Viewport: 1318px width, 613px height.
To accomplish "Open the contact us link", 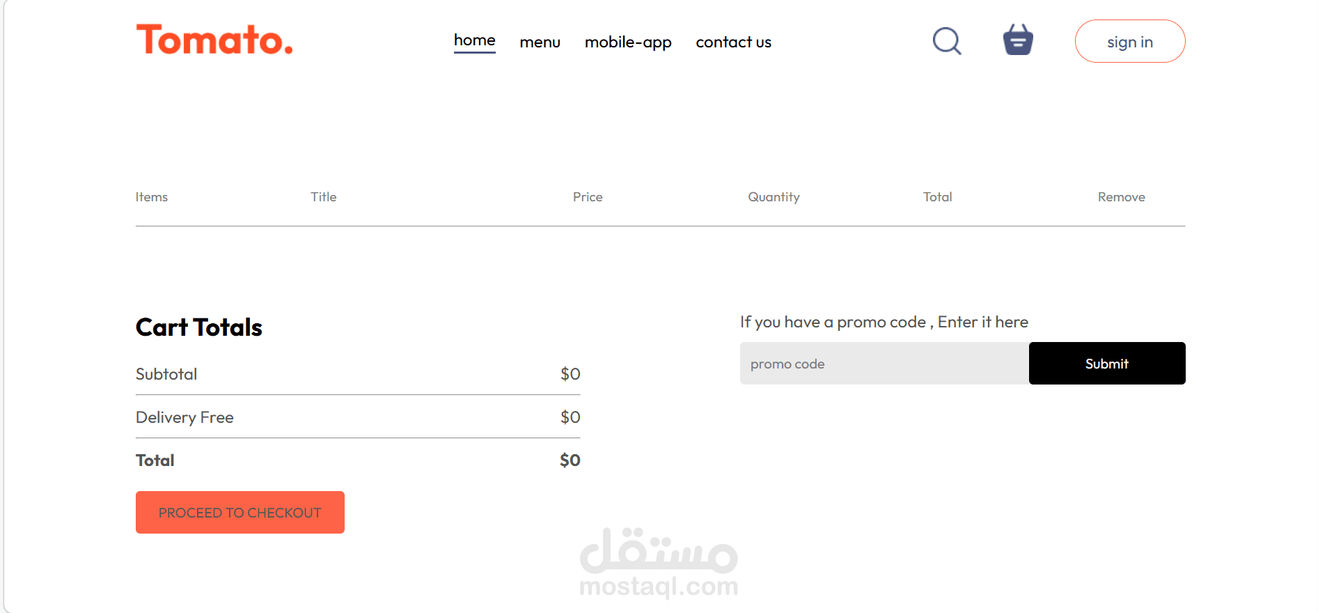I will (x=734, y=42).
